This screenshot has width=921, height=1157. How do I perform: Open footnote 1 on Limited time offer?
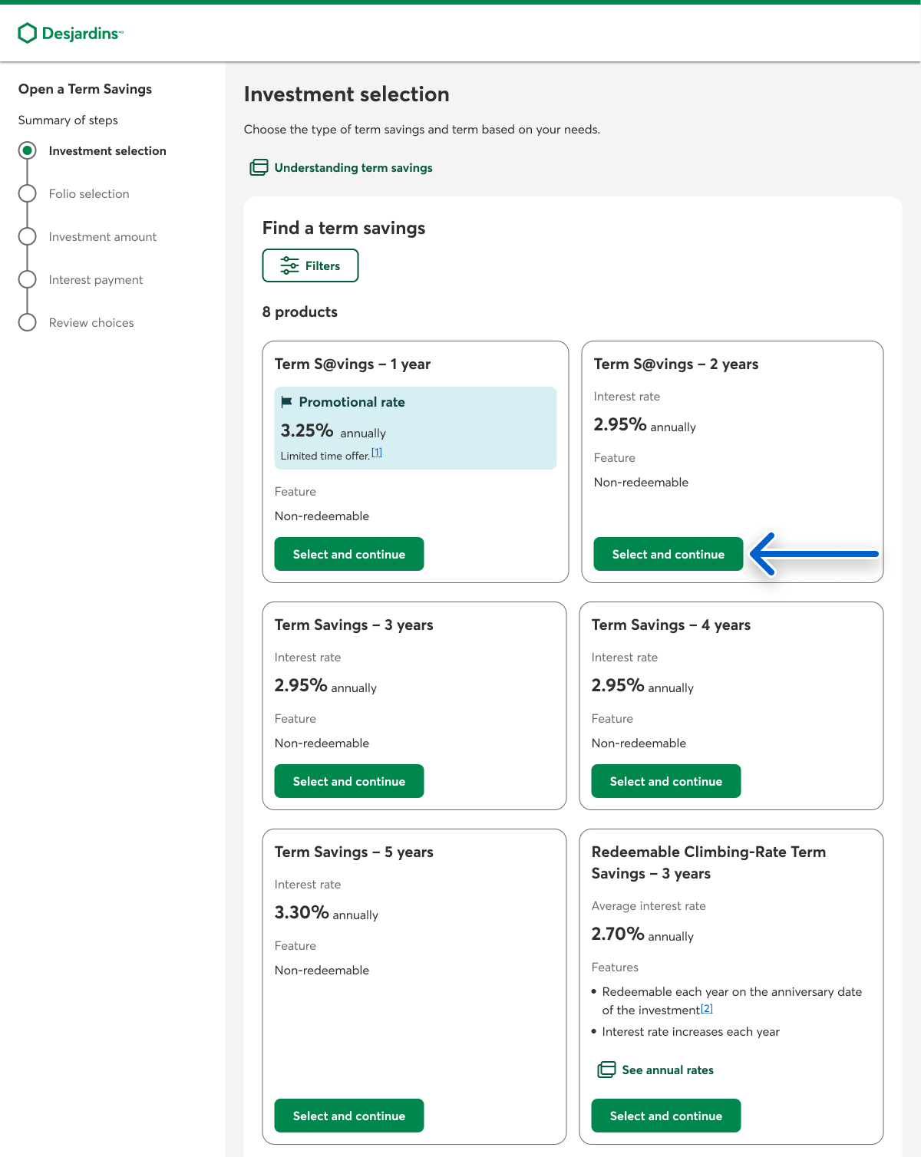tap(377, 453)
